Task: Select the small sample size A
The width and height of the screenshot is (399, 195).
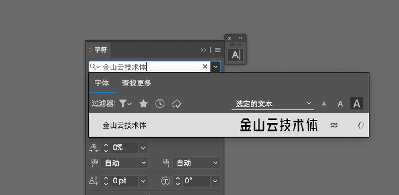Action: click(x=324, y=104)
